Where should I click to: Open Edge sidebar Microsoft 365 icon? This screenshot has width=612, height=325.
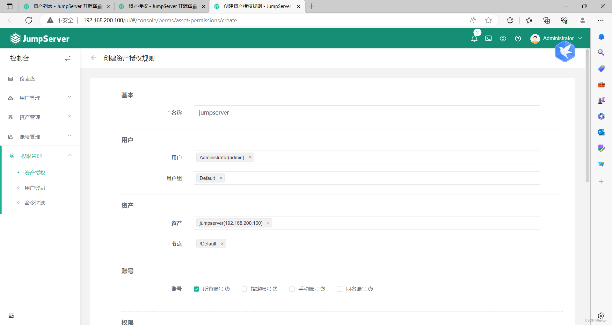coord(601,116)
